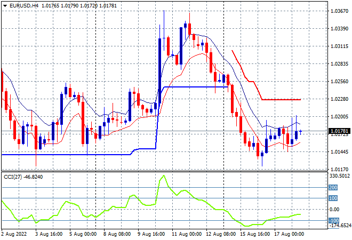Select the 1.02560 price axis label

pyautogui.click(x=339, y=81)
